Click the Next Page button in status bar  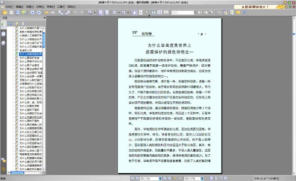click(164, 179)
